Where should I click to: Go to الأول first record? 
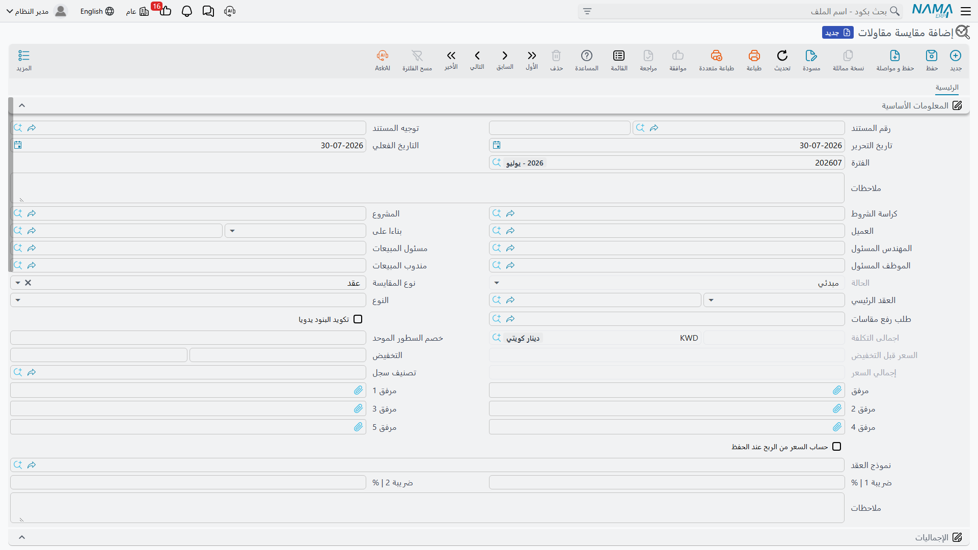point(532,60)
